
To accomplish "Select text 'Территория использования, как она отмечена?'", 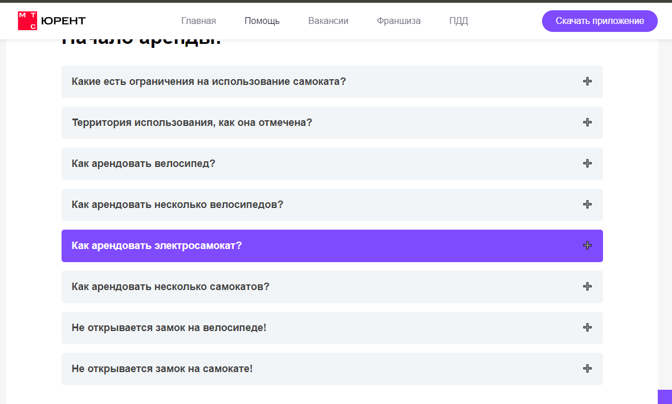I will (192, 123).
